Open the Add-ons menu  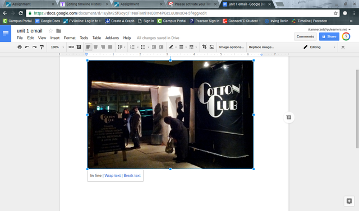coord(112,38)
